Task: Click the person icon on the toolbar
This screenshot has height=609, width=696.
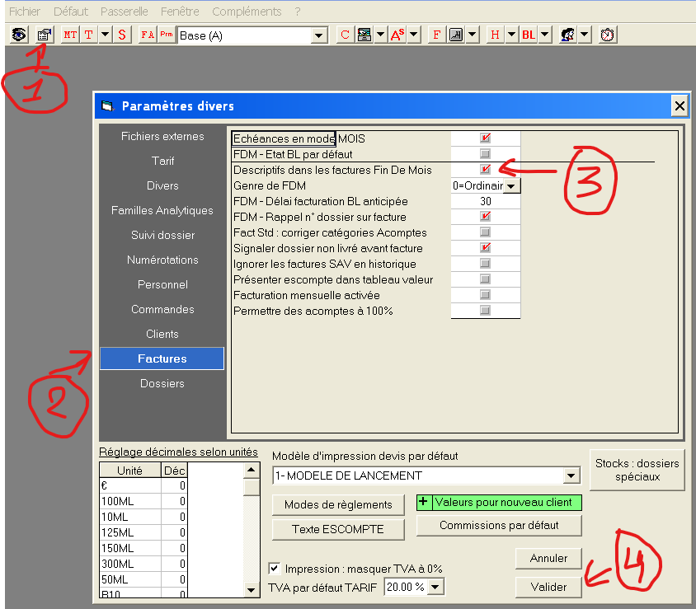Action: pyautogui.click(x=566, y=35)
